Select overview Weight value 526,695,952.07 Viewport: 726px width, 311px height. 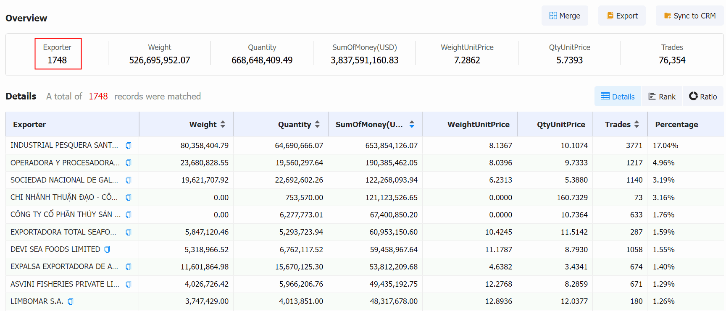160,60
